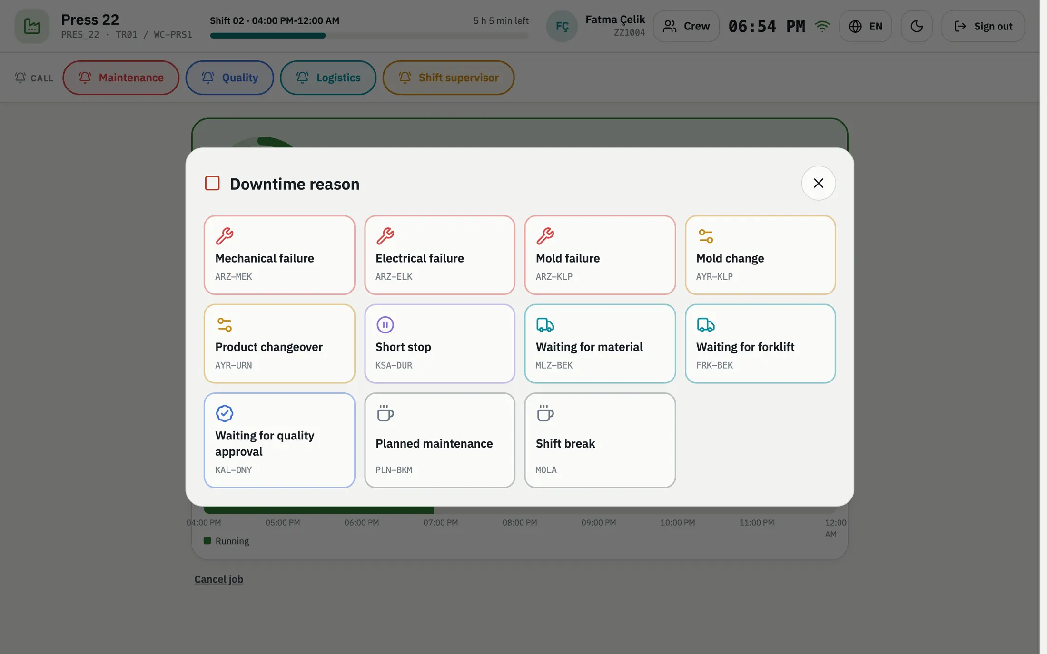The image size is (1047, 654).
Task: Toggle dark mode moon icon
Action: pos(917,26)
